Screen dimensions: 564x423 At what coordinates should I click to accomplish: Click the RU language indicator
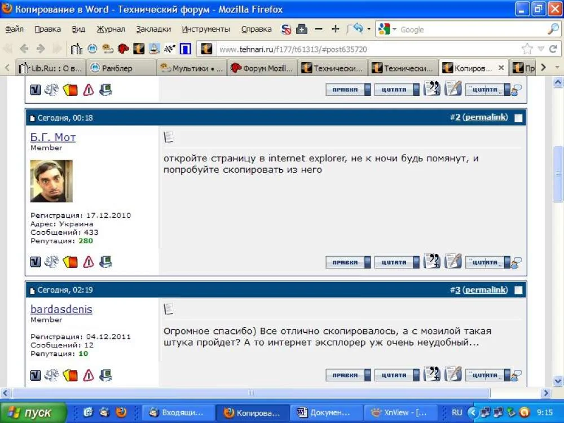[457, 413]
